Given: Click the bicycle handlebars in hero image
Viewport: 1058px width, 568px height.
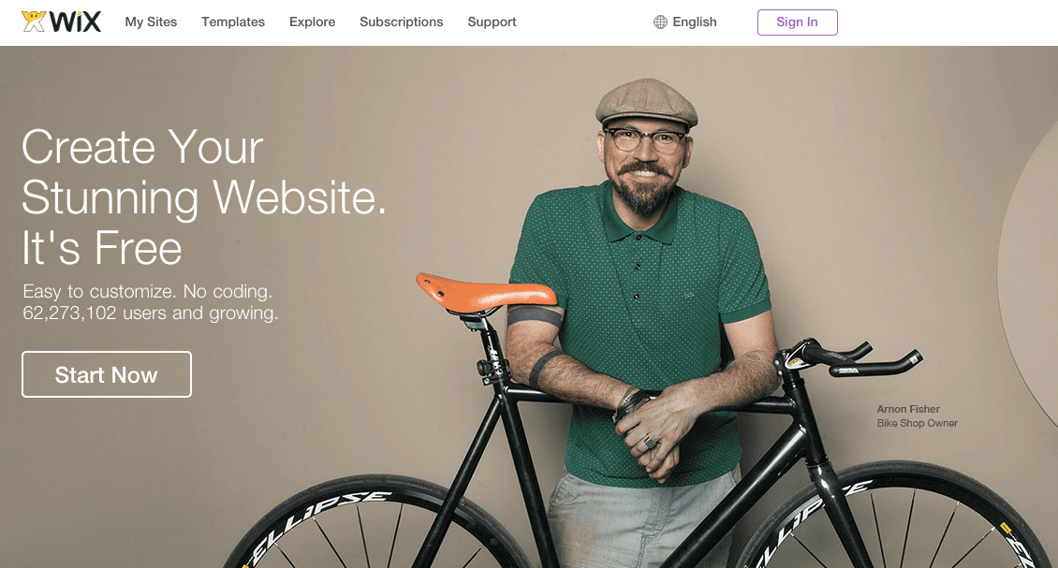Looking at the screenshot, I should [850, 358].
